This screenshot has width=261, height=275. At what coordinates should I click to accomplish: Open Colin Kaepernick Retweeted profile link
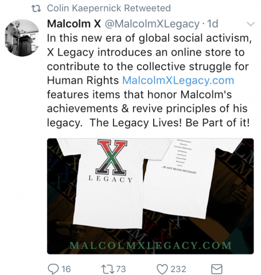(x=109, y=8)
